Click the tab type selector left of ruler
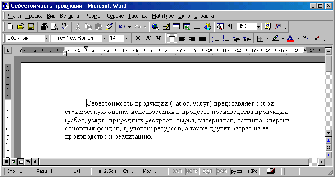Viewport: 335px width, 177px height. click(x=8, y=51)
